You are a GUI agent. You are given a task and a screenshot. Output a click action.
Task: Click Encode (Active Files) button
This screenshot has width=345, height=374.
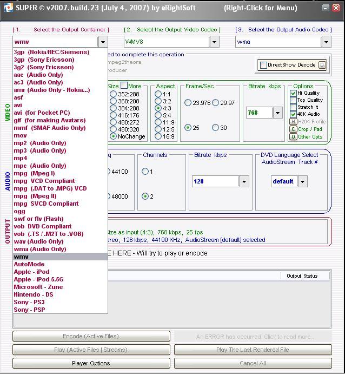(x=91, y=336)
